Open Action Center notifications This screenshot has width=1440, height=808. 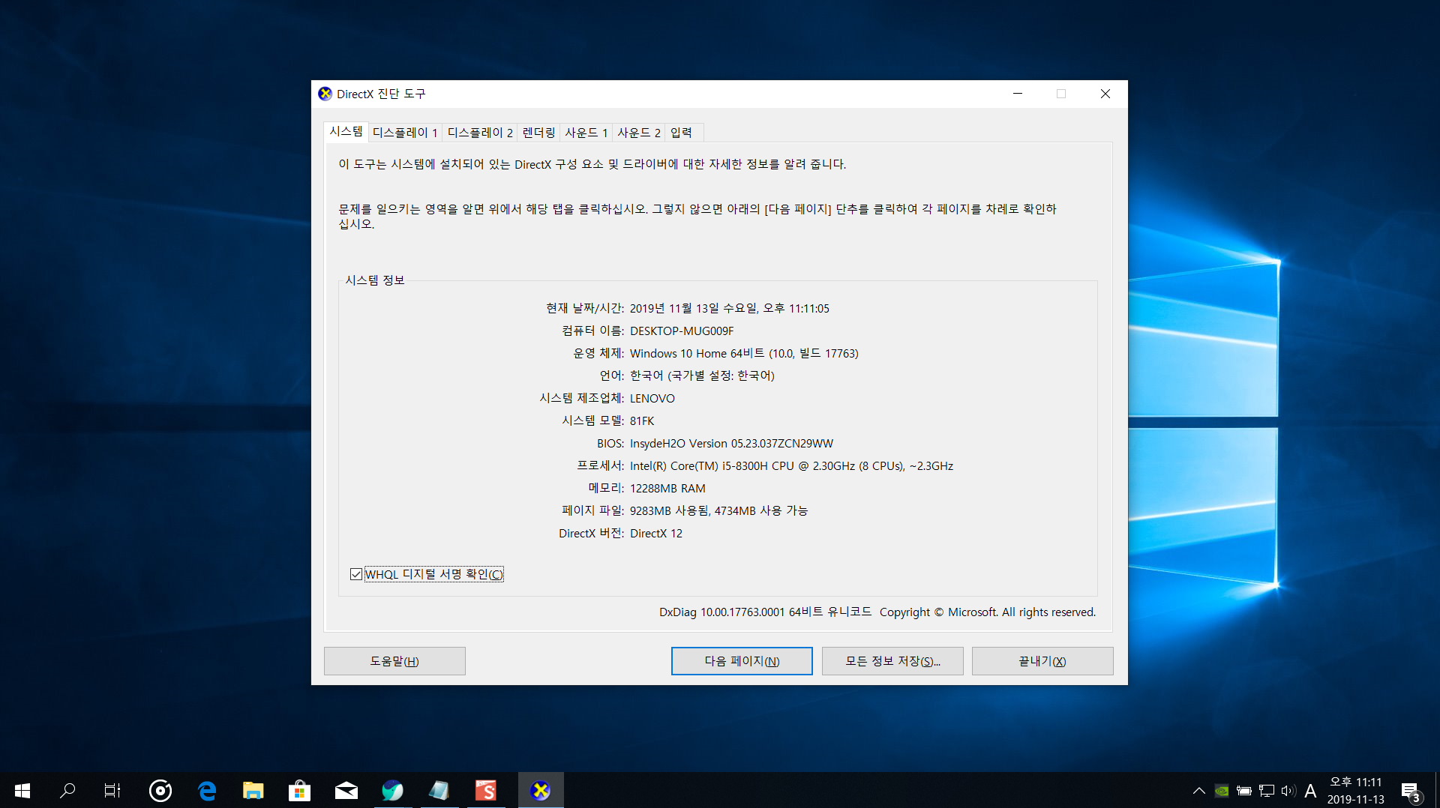coord(1411,790)
